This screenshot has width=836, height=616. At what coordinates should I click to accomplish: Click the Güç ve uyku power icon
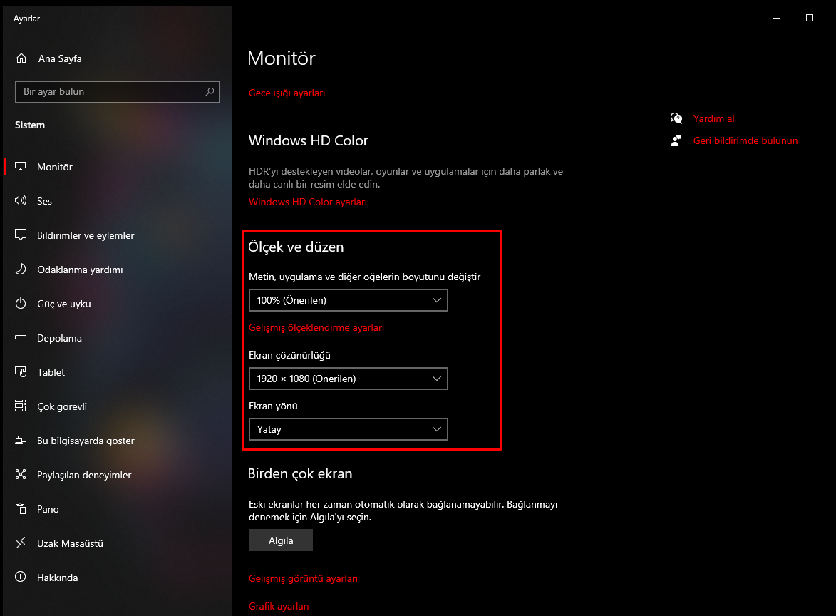20,304
